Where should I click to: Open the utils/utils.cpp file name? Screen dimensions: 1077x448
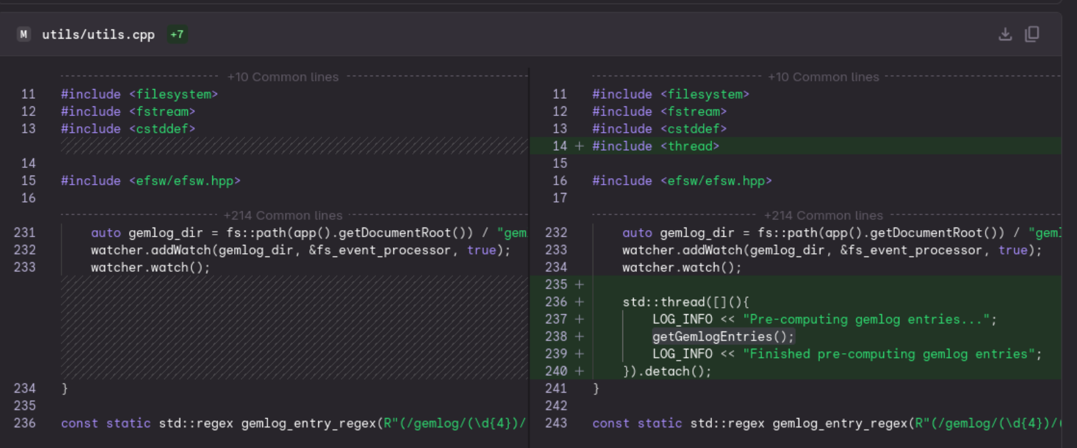[98, 35]
